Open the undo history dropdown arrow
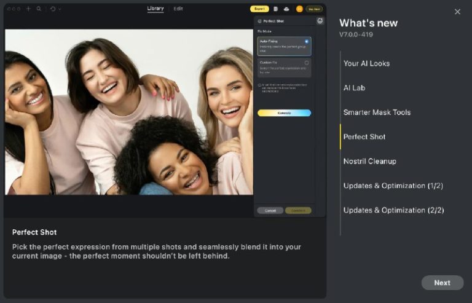The height and width of the screenshot is (303, 472). pos(60,9)
